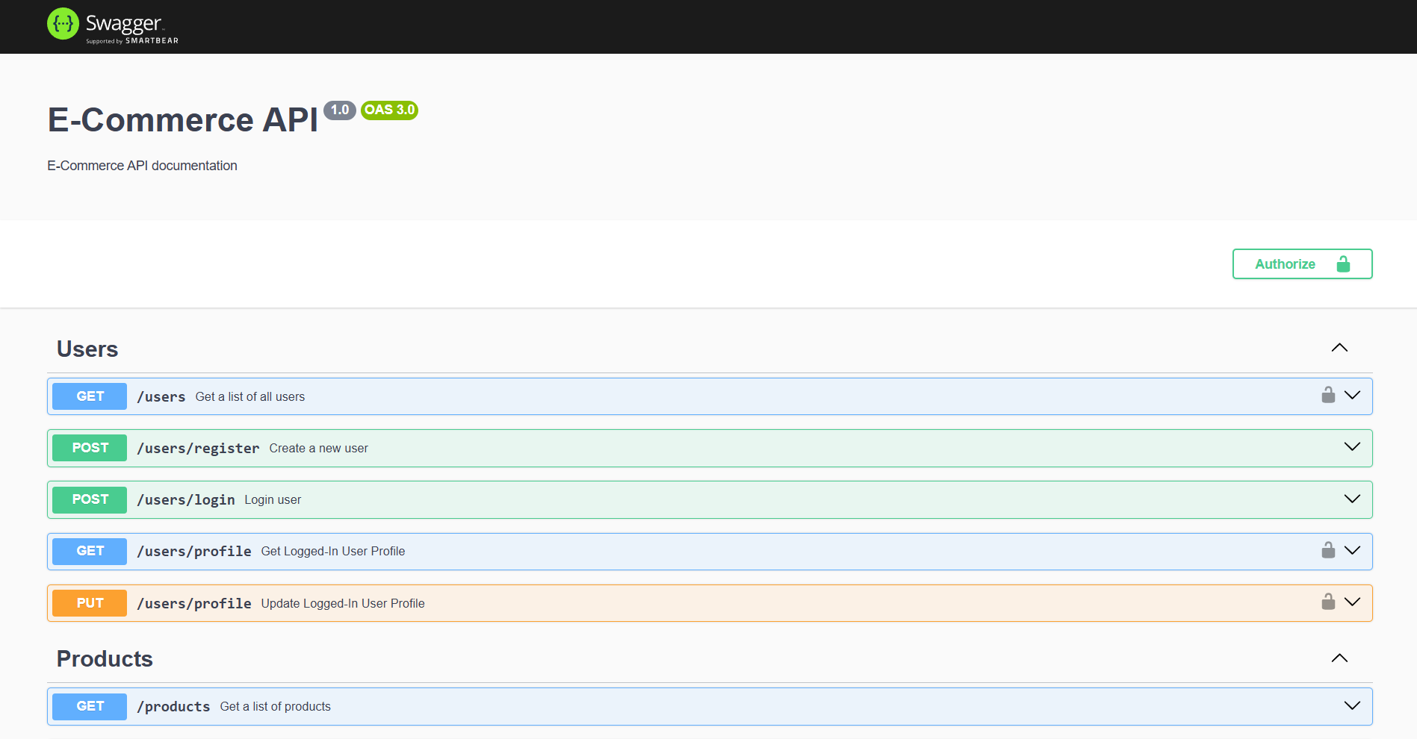This screenshot has height=739, width=1417.
Task: Click the PUT badge on /users/profile
Action: (89, 602)
